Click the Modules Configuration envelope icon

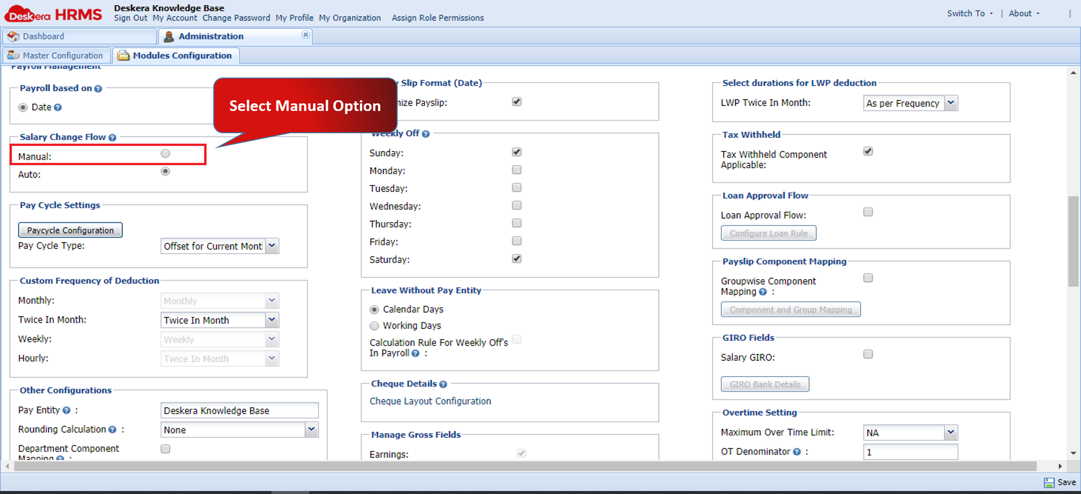123,55
